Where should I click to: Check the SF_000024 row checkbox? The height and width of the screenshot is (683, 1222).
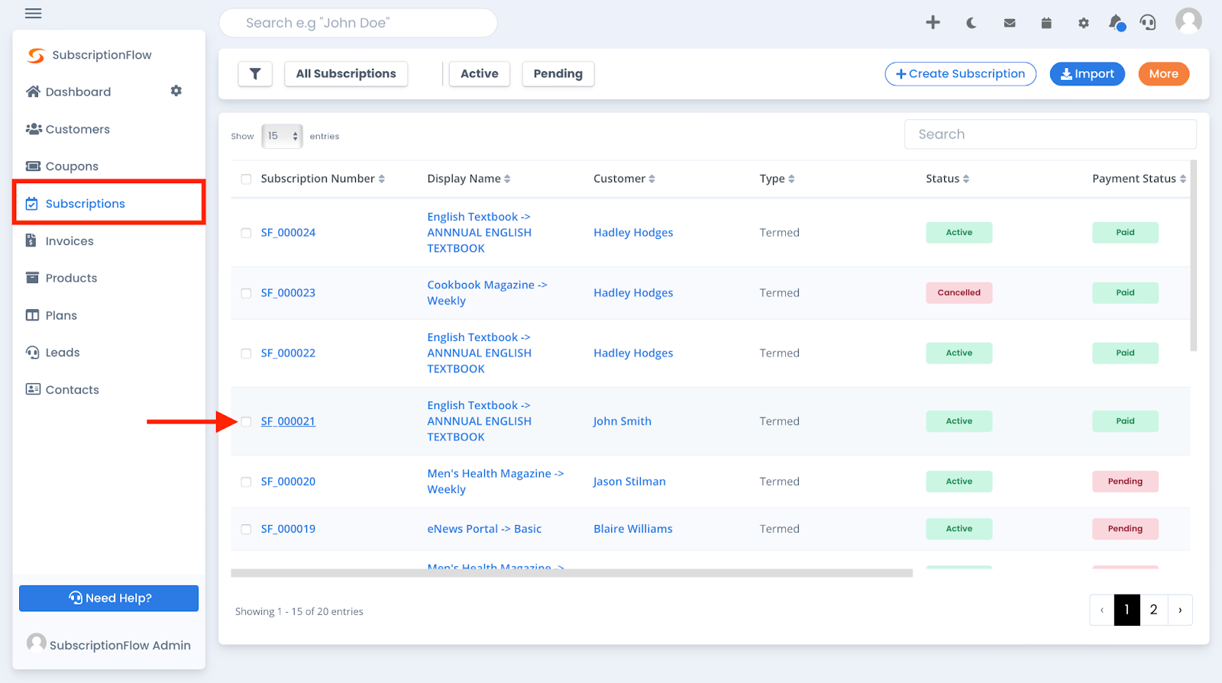click(246, 233)
